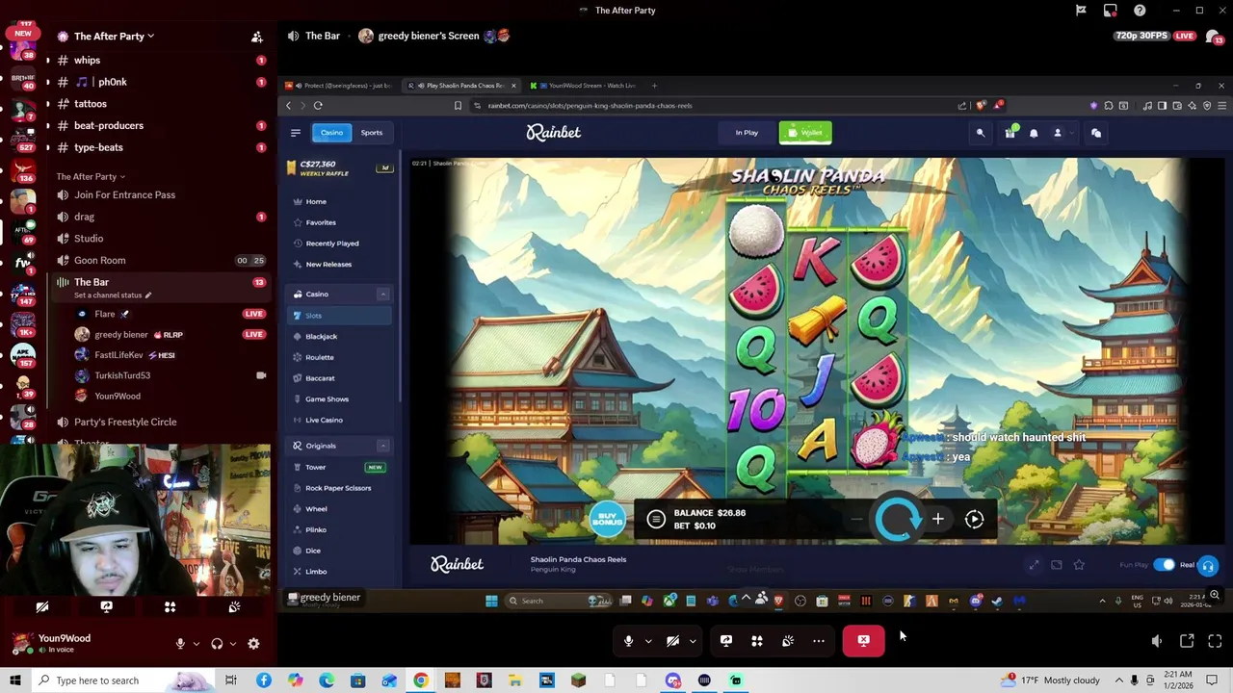1233x693 pixels.
Task: Open soundboard icon in call control bar
Action: coord(788,641)
